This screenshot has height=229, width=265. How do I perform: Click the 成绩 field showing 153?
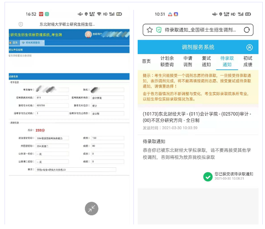(x=108, y=138)
